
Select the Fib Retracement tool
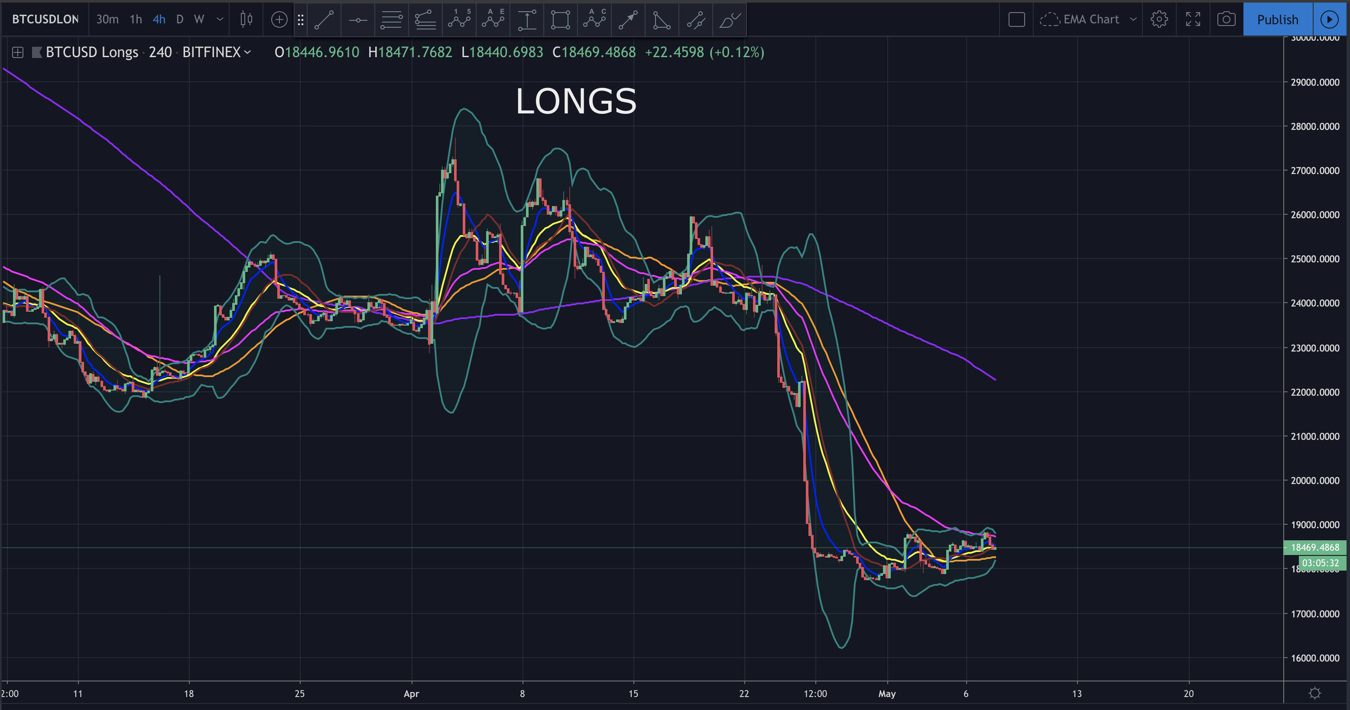coord(392,20)
